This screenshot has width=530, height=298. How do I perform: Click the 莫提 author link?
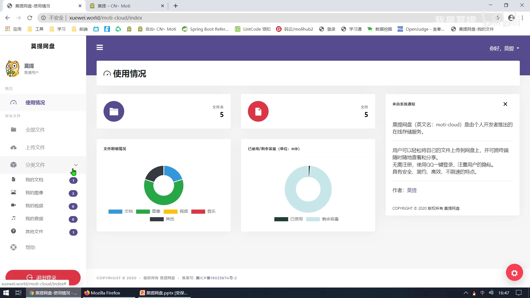pyautogui.click(x=412, y=190)
